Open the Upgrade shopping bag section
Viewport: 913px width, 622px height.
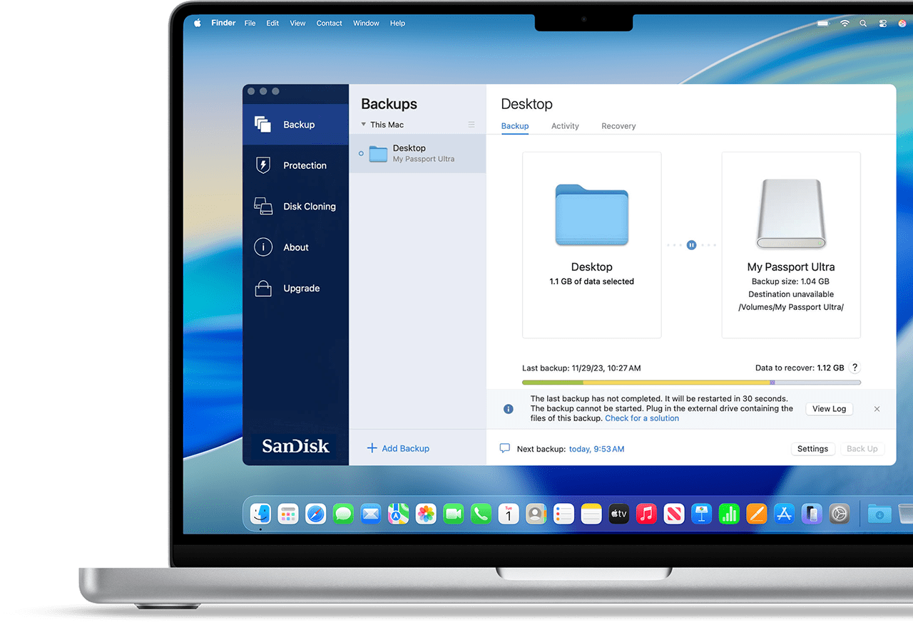point(296,289)
